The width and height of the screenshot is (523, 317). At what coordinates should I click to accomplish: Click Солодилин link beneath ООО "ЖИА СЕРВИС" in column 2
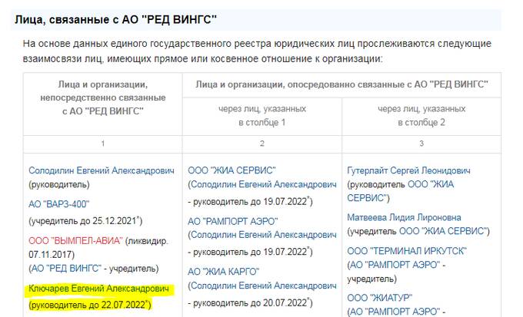(x=264, y=184)
